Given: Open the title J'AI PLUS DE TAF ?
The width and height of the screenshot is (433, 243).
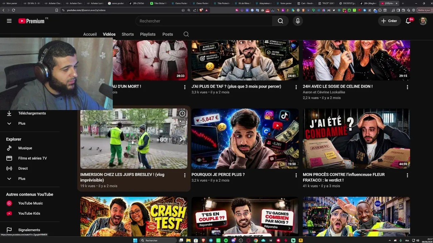Looking at the screenshot, I should pos(236,86).
